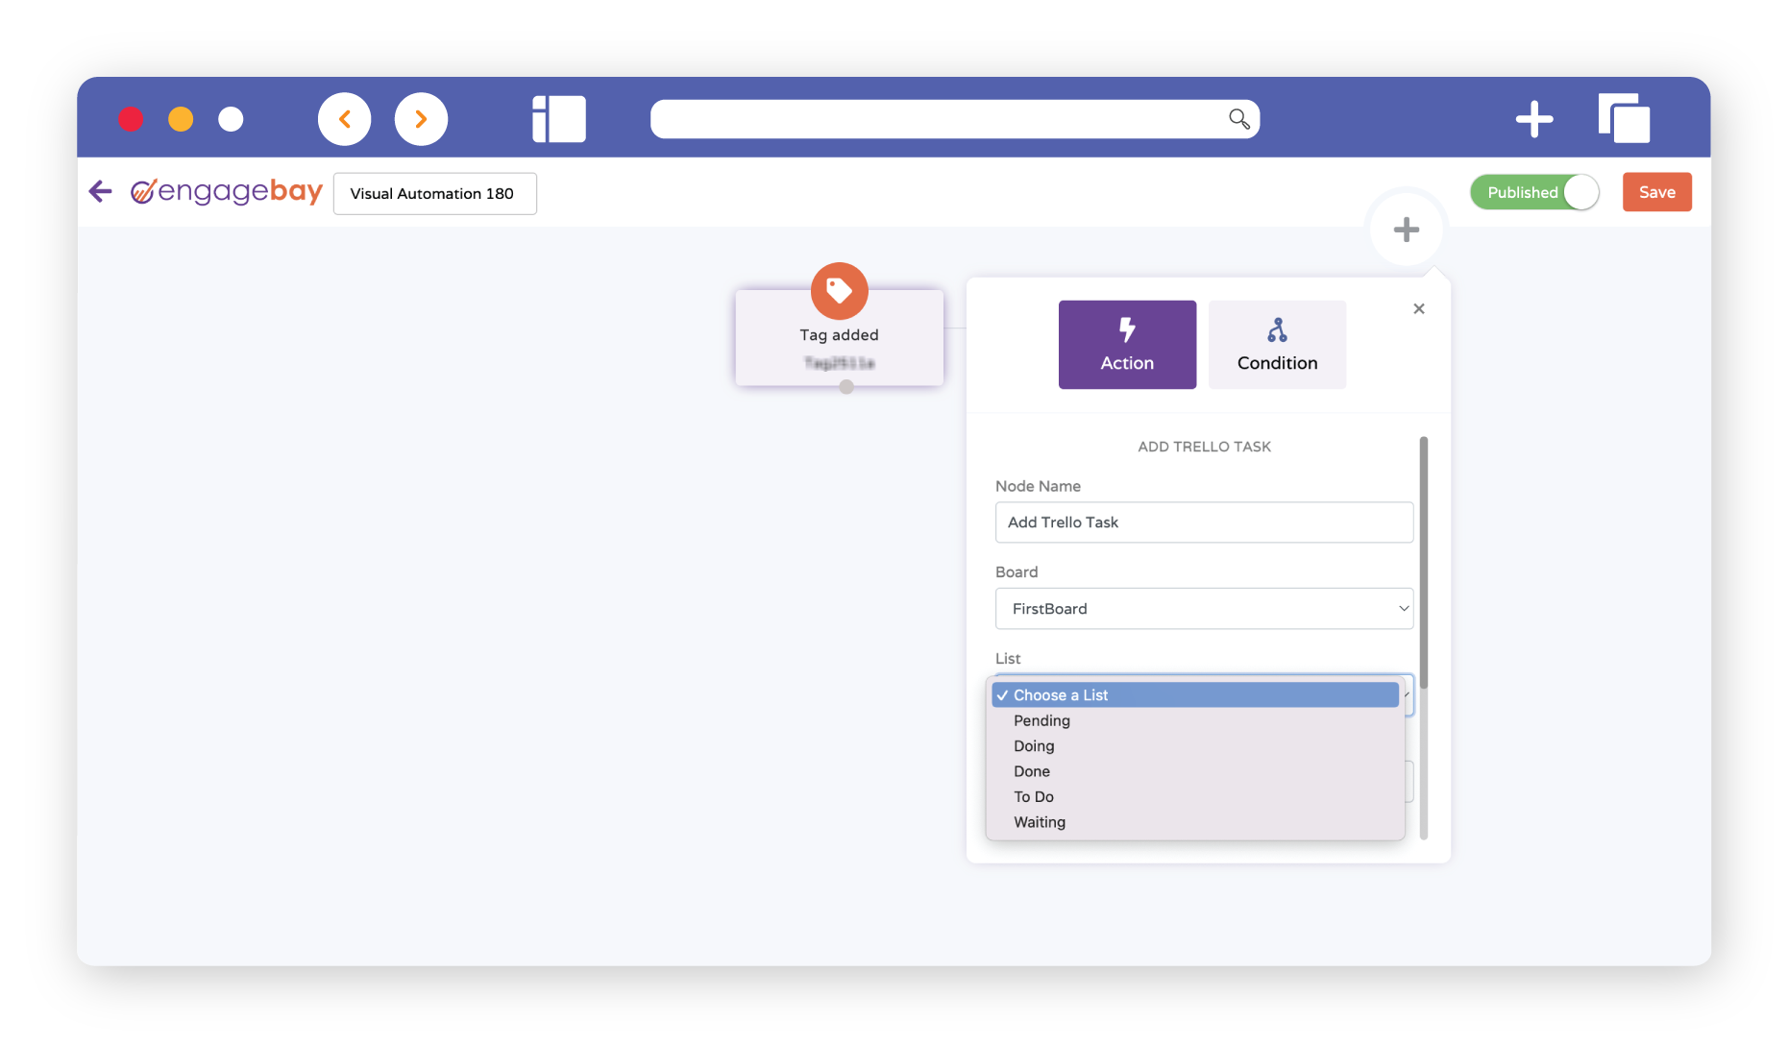The image size is (1788, 1044).
Task: Click the search magnifier icon
Action: (x=1238, y=119)
